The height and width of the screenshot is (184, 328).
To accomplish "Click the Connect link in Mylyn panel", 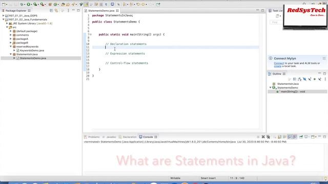I will 279,63.
